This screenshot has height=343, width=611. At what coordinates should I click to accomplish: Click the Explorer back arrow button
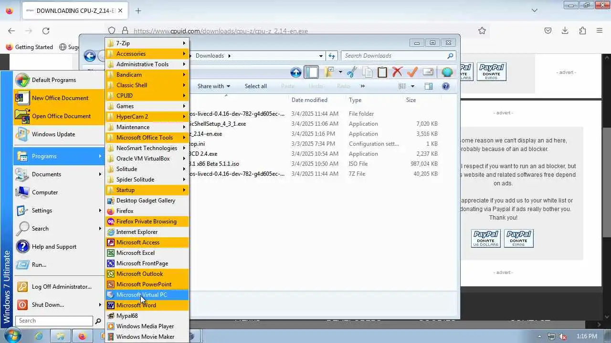(x=90, y=56)
